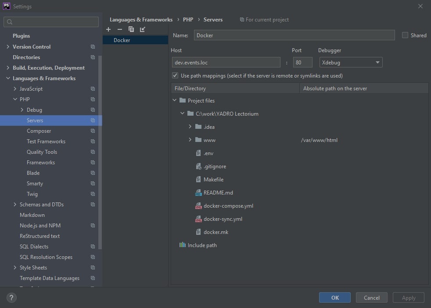The height and width of the screenshot is (308, 431).
Task: Click project-level icon beside Quality Tools
Action: click(x=93, y=152)
